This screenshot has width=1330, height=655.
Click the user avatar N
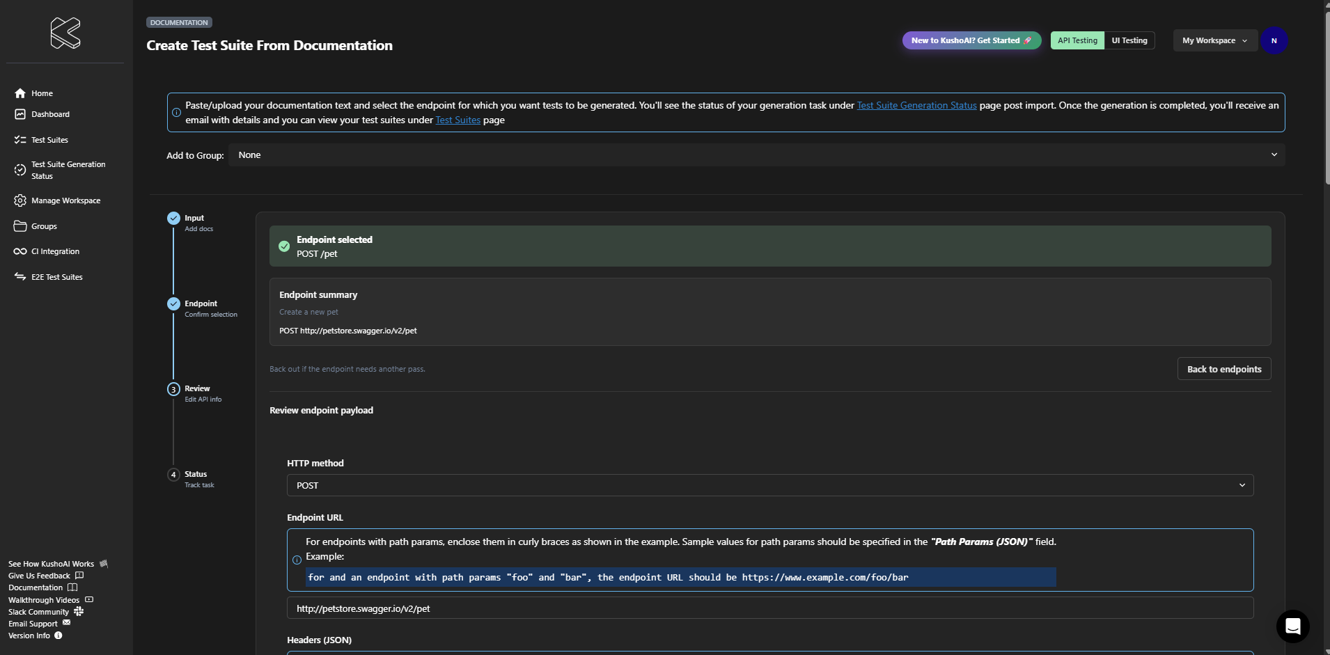(1274, 40)
